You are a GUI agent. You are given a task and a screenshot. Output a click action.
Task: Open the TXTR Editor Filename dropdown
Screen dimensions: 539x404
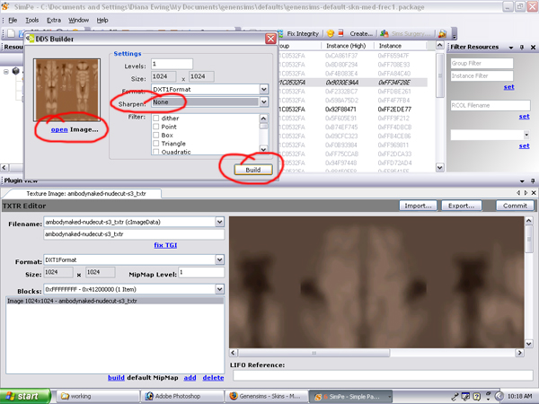click(220, 222)
